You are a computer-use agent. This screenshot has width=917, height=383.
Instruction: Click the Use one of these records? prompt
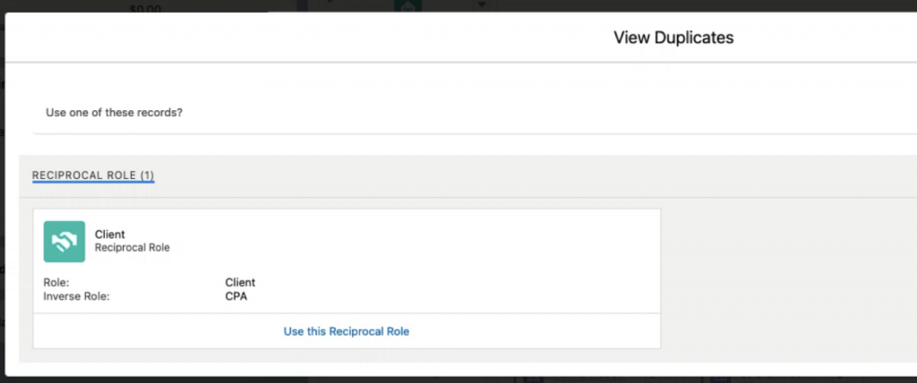(x=114, y=113)
